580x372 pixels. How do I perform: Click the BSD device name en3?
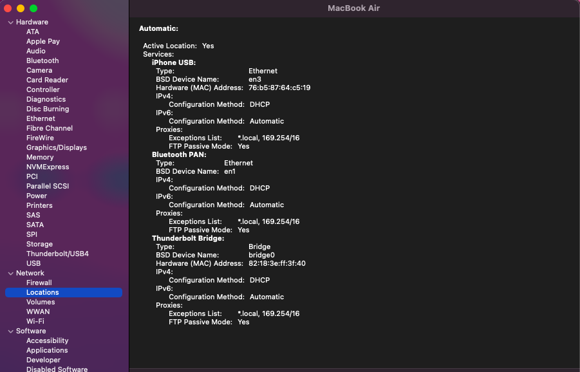point(255,79)
